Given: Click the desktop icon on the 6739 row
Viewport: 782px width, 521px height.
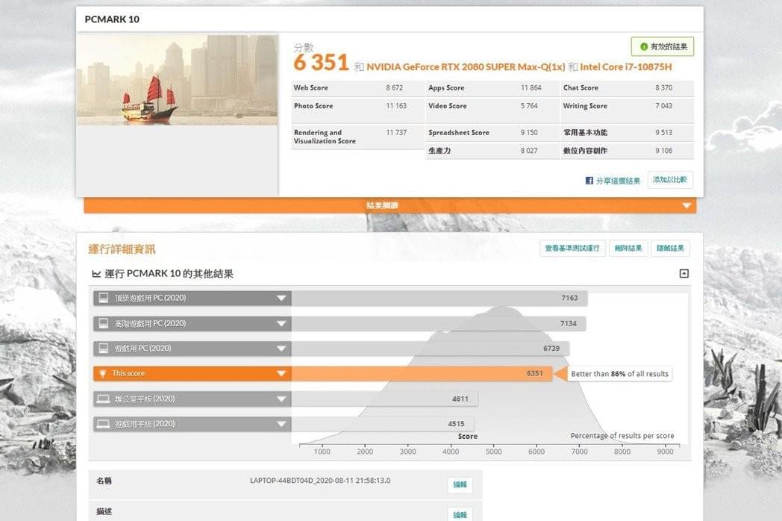Looking at the screenshot, I should pyautogui.click(x=103, y=349).
